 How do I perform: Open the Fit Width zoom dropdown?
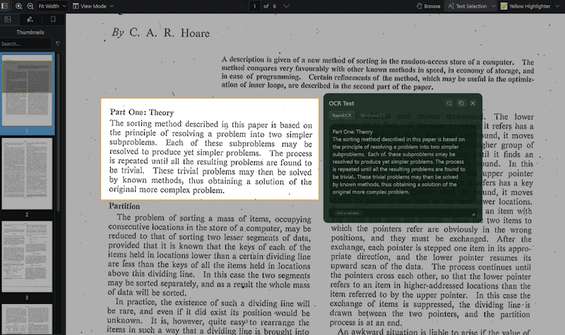(x=52, y=6)
